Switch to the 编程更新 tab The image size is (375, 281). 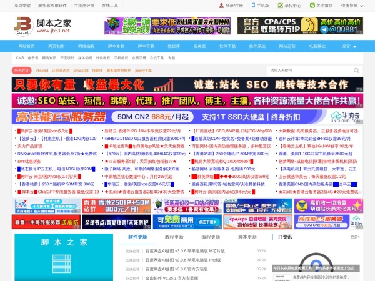(x=211, y=237)
